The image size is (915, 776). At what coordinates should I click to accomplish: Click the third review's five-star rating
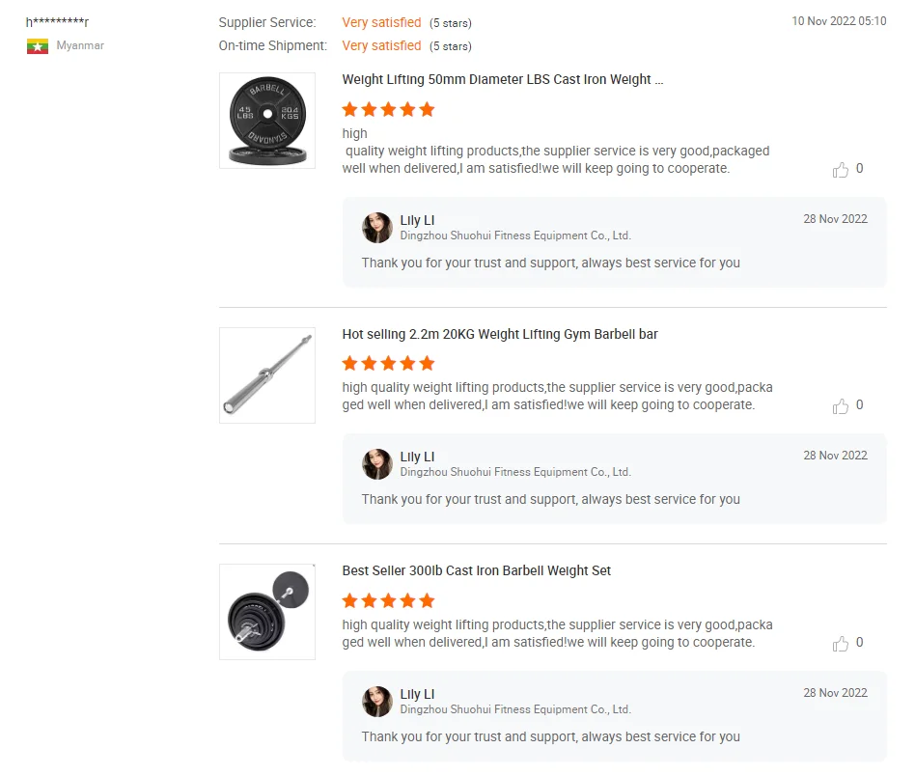[x=389, y=601]
